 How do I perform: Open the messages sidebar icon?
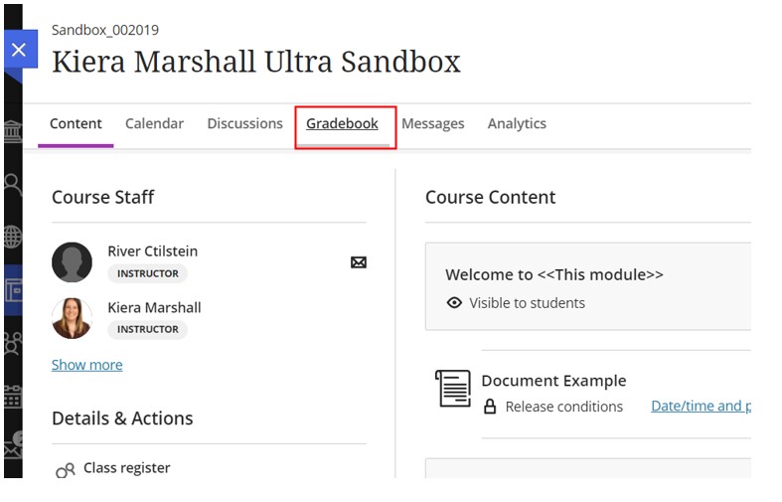point(14,444)
